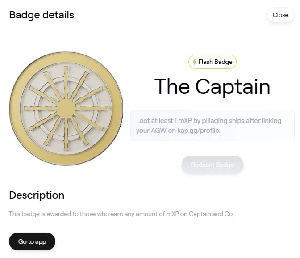Click the right horizontal spoke of the wheel
The height and width of the screenshot is (258, 300).
(92, 109)
